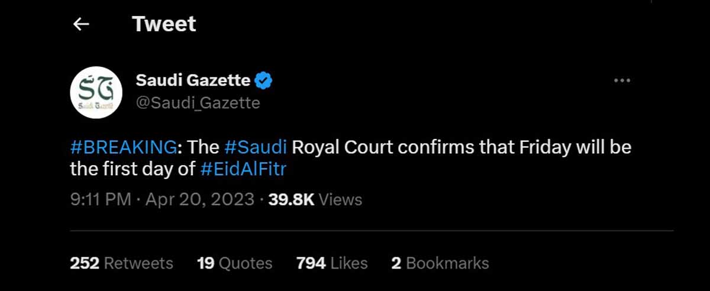Click the @Saudi_Gazette handle
710x291 pixels.
[198, 103]
